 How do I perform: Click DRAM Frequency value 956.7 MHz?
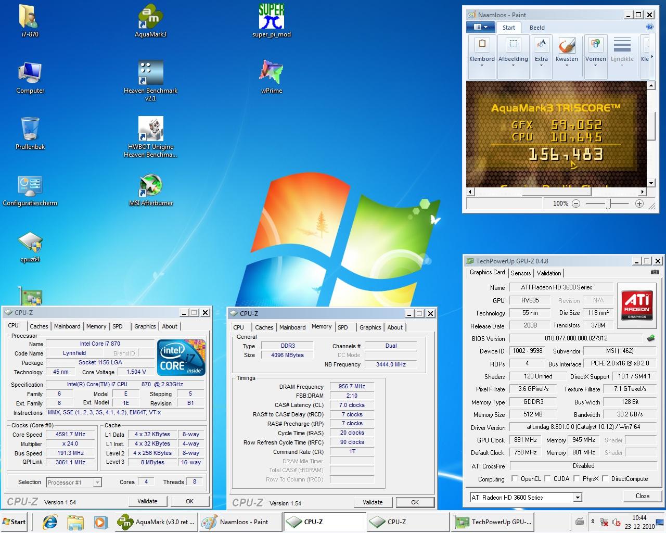[352, 386]
